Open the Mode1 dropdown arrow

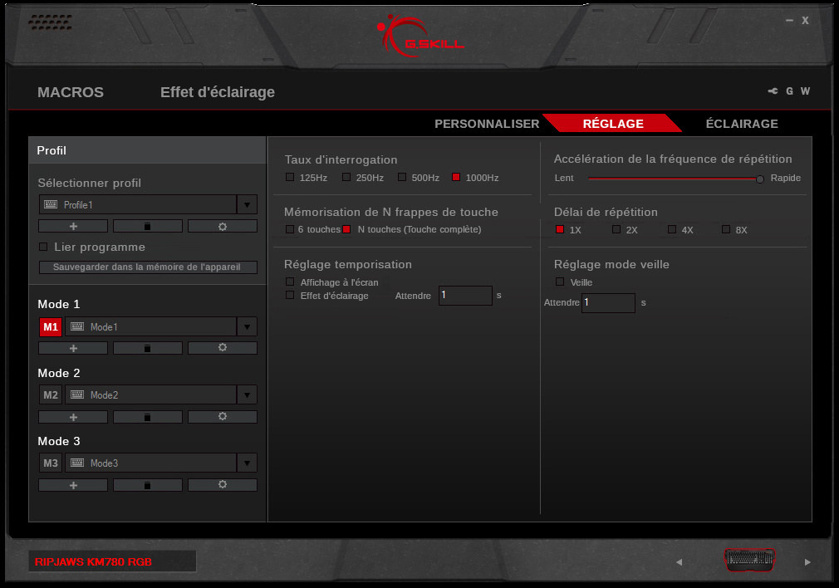coord(247,327)
